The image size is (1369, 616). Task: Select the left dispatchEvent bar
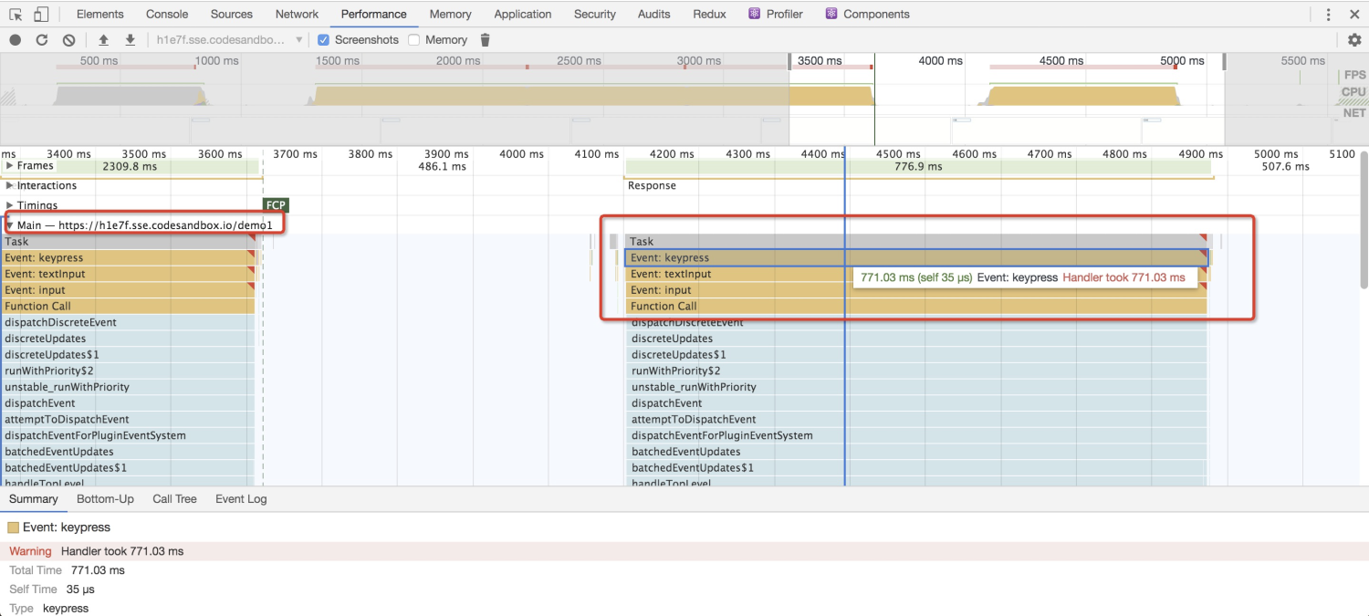pos(128,403)
